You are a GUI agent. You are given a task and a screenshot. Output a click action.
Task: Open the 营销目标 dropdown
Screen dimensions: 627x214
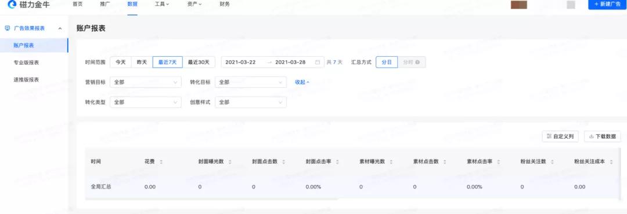[x=146, y=82]
